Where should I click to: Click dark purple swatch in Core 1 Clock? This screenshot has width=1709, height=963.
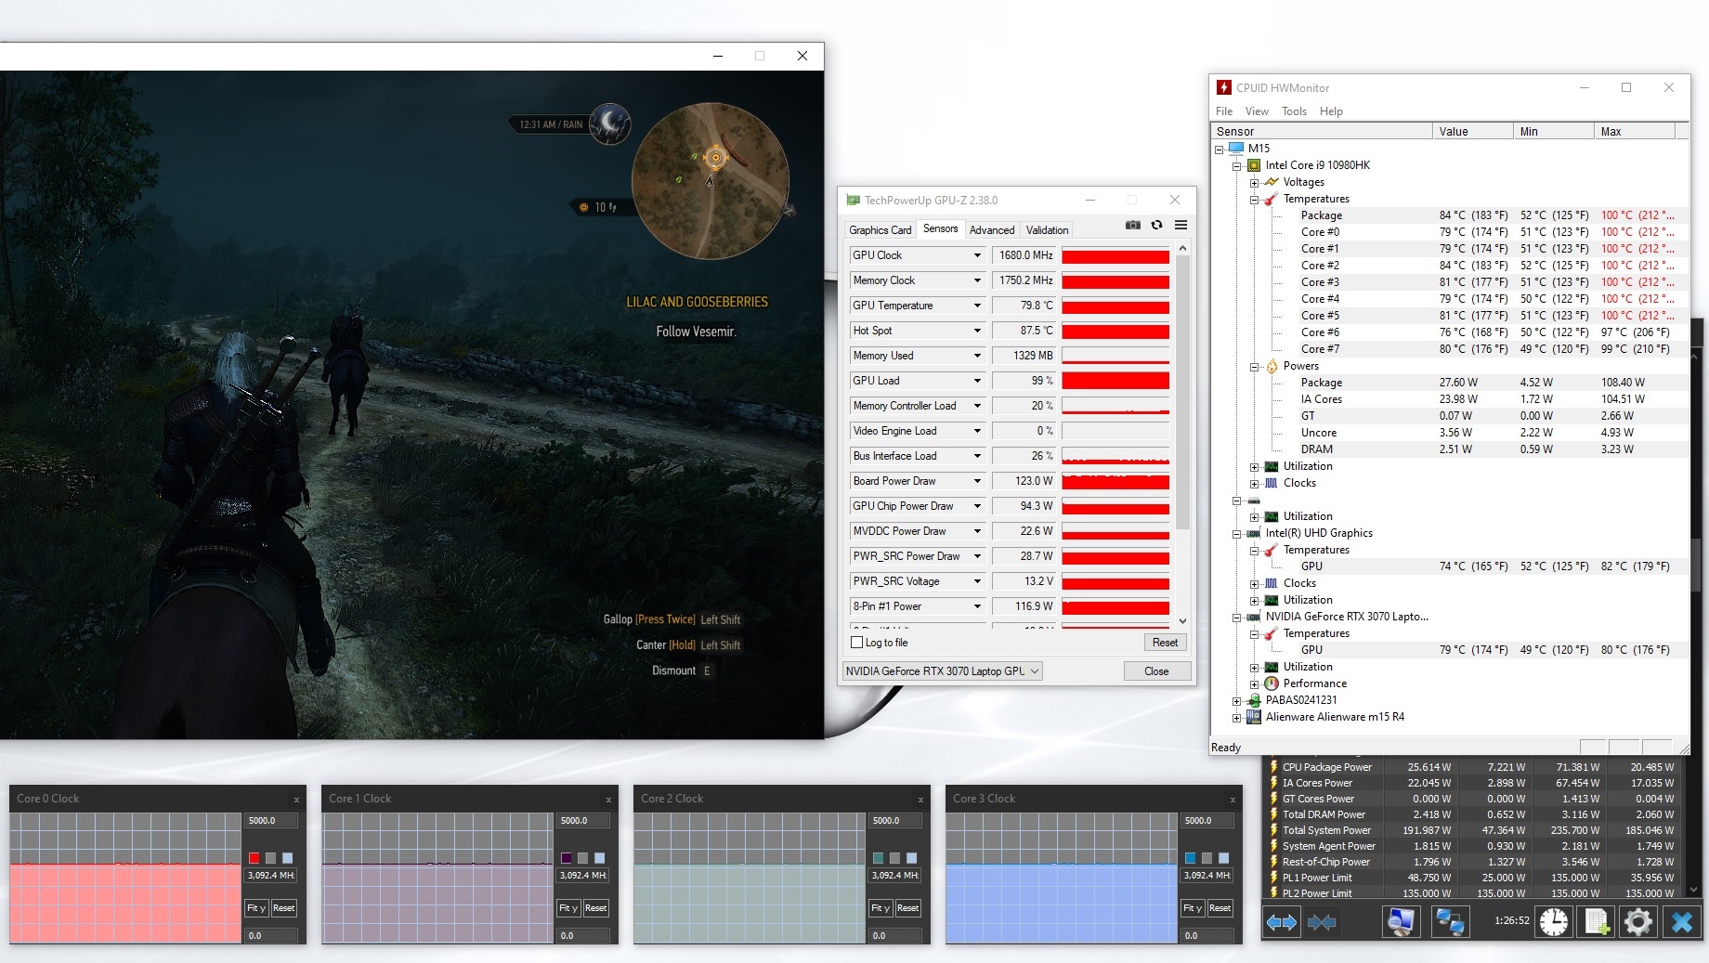tap(566, 858)
